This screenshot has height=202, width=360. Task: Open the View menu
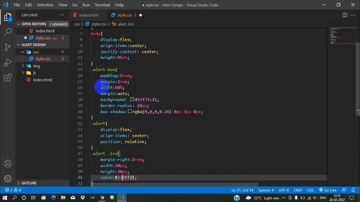(62, 5)
